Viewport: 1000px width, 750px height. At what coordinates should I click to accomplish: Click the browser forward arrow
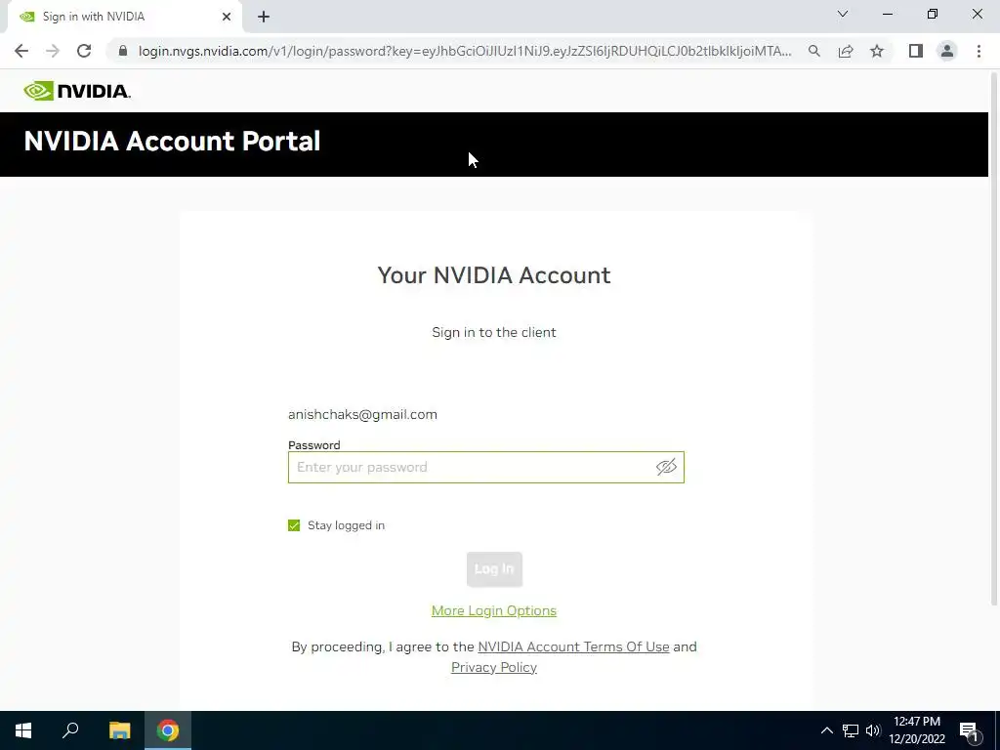click(x=53, y=51)
